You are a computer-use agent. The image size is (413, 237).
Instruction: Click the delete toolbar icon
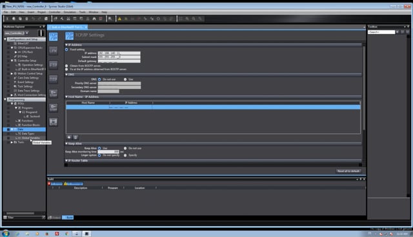click(26, 19)
